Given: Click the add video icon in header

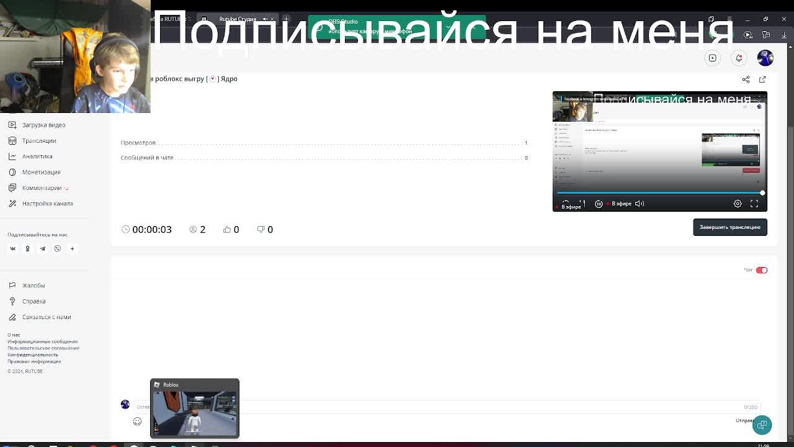Looking at the screenshot, I should (713, 58).
